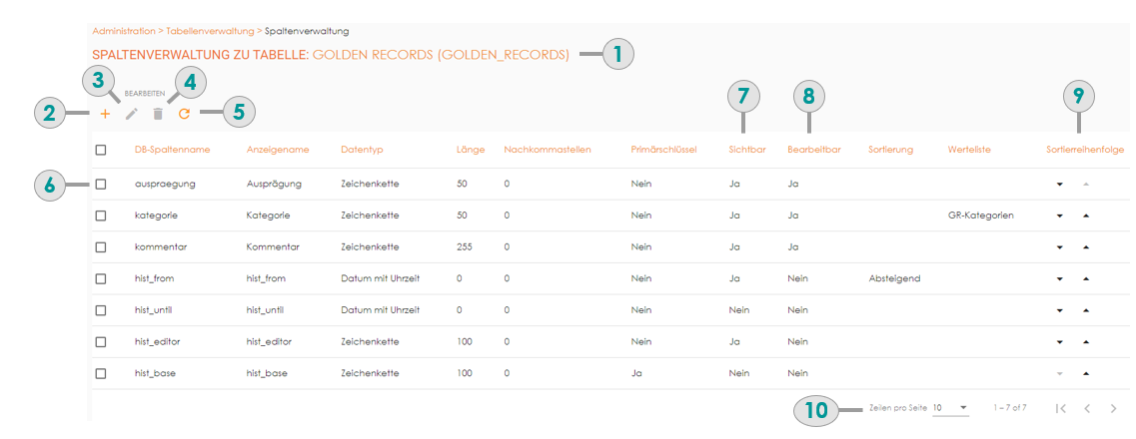Click the orange refresh icon
1136x439 pixels.
[184, 114]
